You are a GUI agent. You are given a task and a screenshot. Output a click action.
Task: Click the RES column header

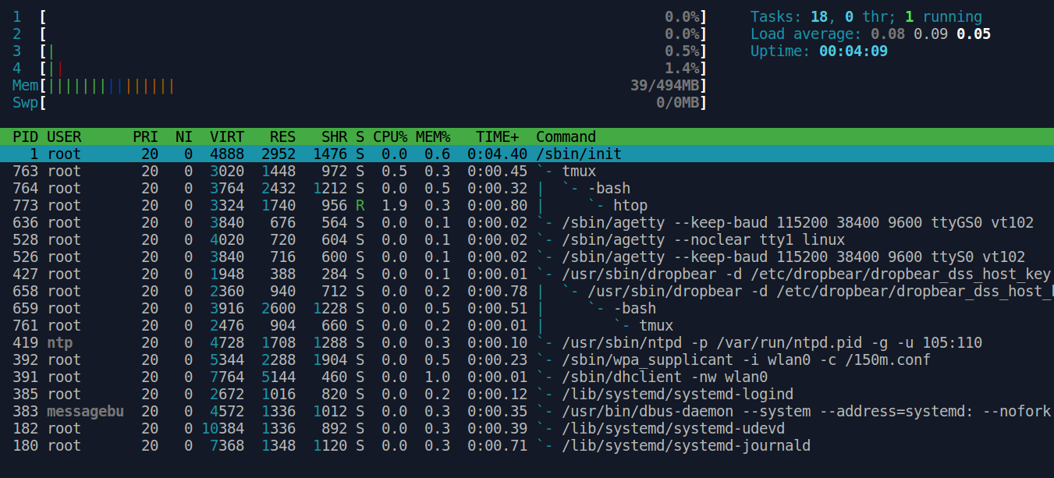282,136
